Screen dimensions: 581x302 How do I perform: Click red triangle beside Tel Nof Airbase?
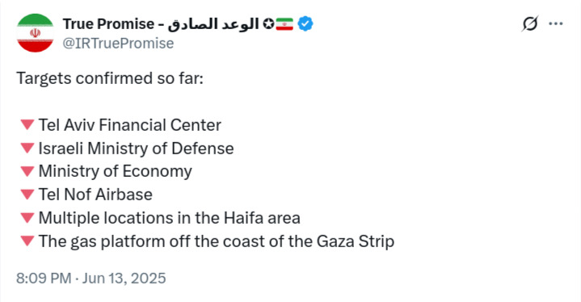point(27,195)
